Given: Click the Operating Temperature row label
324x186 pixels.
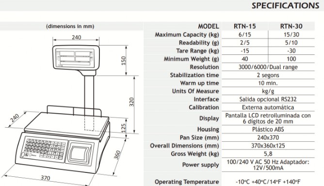Looking at the screenshot, I should [x=187, y=182].
